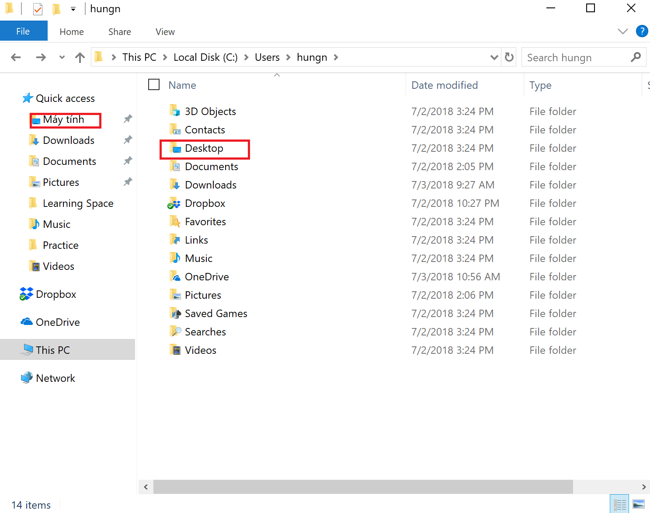This screenshot has width=650, height=513.
Task: Click OneDrive cloud icon in navigation pane
Action: (27, 322)
